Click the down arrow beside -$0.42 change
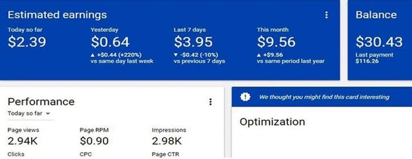 [175, 55]
